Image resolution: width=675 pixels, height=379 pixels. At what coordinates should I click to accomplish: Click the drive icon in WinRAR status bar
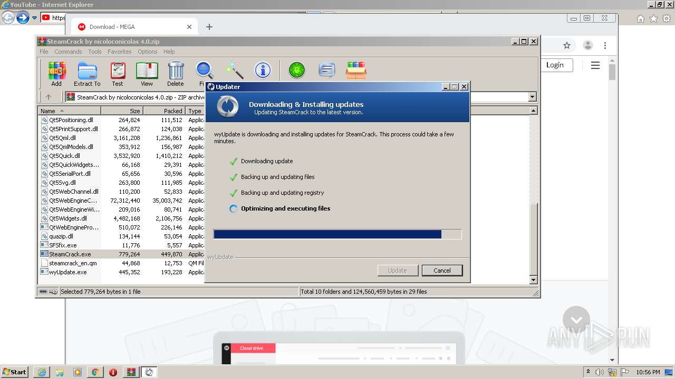[x=43, y=292]
